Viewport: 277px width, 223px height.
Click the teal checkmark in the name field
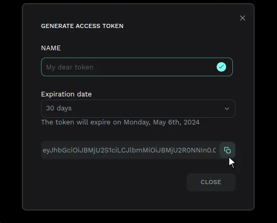(221, 67)
